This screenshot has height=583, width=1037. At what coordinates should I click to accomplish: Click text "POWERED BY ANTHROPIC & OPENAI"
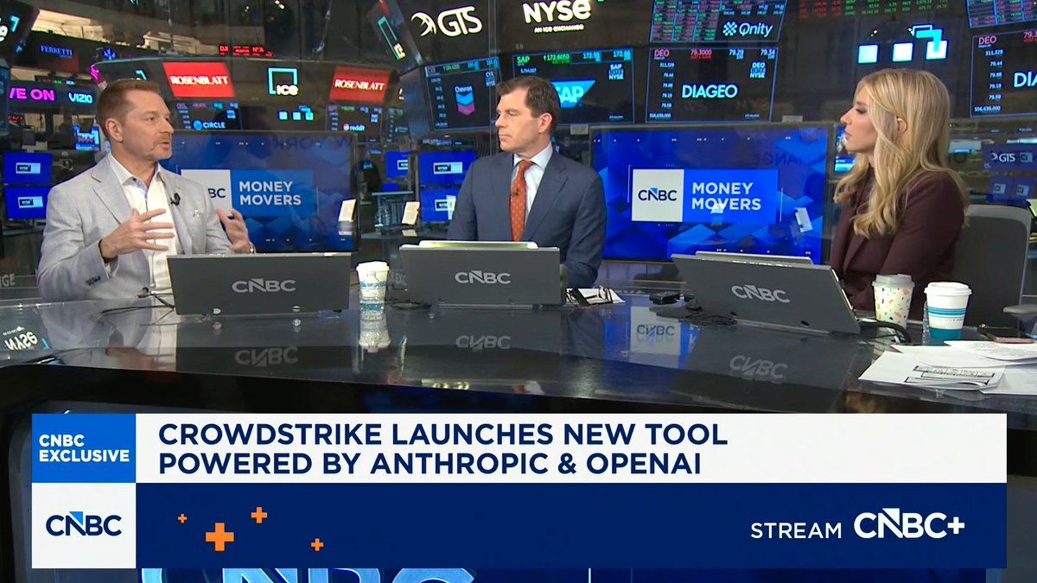[x=429, y=464]
